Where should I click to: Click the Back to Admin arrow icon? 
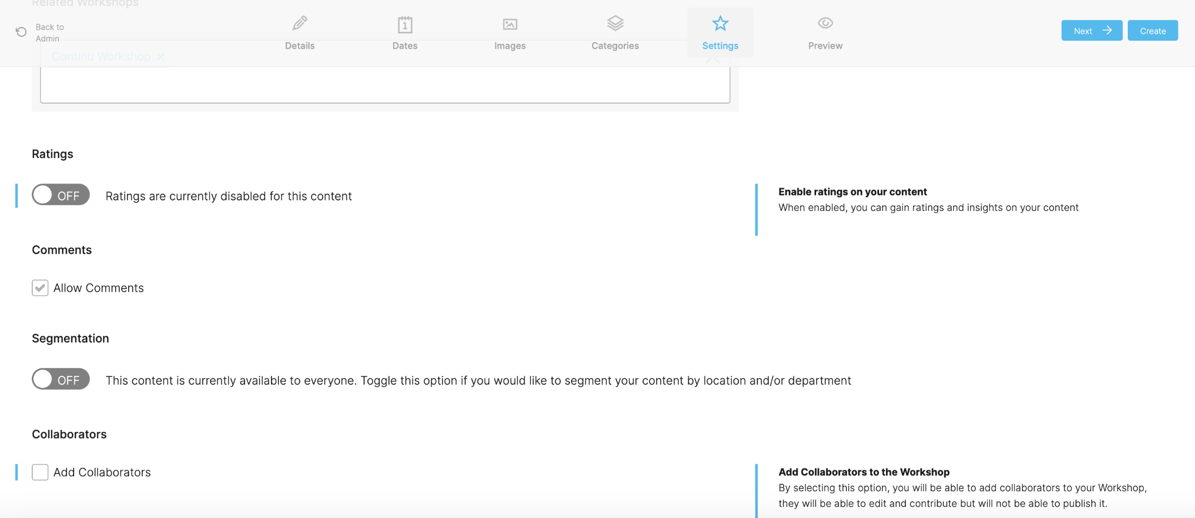point(21,32)
